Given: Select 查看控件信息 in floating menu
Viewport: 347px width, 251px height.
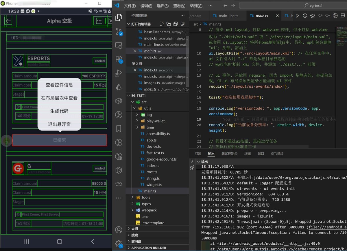Looking at the screenshot, I should [x=59, y=85].
